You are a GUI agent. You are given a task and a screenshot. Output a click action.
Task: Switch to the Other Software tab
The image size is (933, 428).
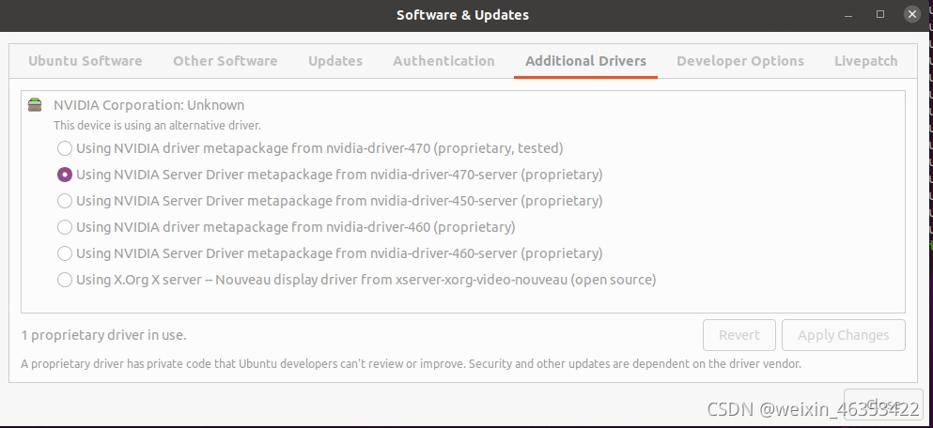pos(225,61)
